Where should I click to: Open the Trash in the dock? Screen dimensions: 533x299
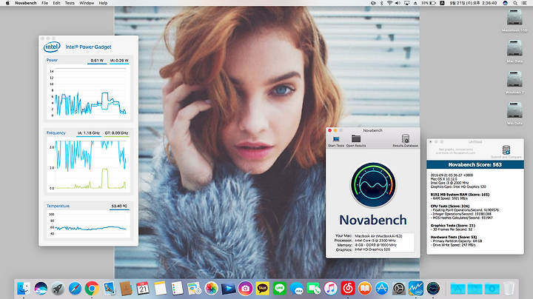tap(509, 289)
